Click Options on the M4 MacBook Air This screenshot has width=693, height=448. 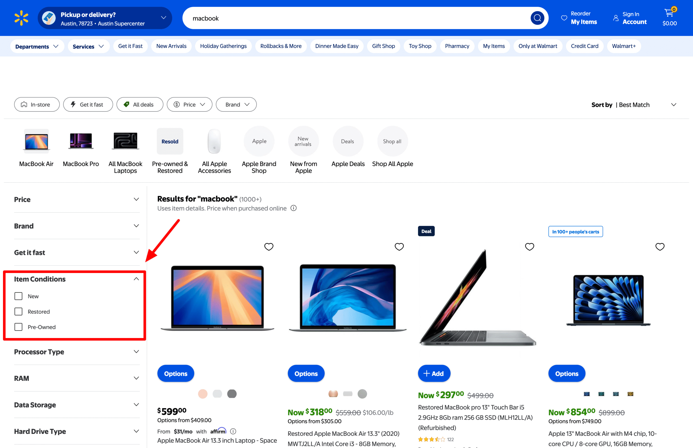coord(566,373)
